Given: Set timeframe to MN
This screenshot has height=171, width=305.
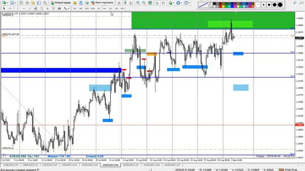Looking at the screenshot, I should pos(122,9).
